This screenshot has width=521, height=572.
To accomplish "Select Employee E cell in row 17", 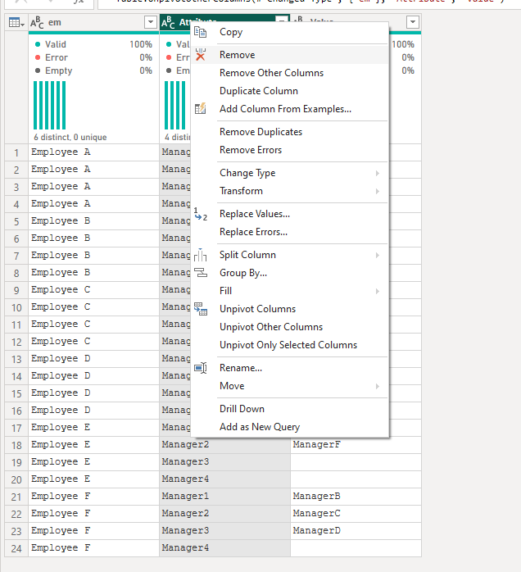I will pyautogui.click(x=93, y=428).
